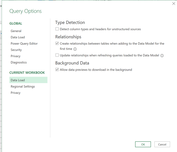Open info icon next to 'first time'
Image resolution: width=177 pixels, height=152 pixels.
click(75, 49)
